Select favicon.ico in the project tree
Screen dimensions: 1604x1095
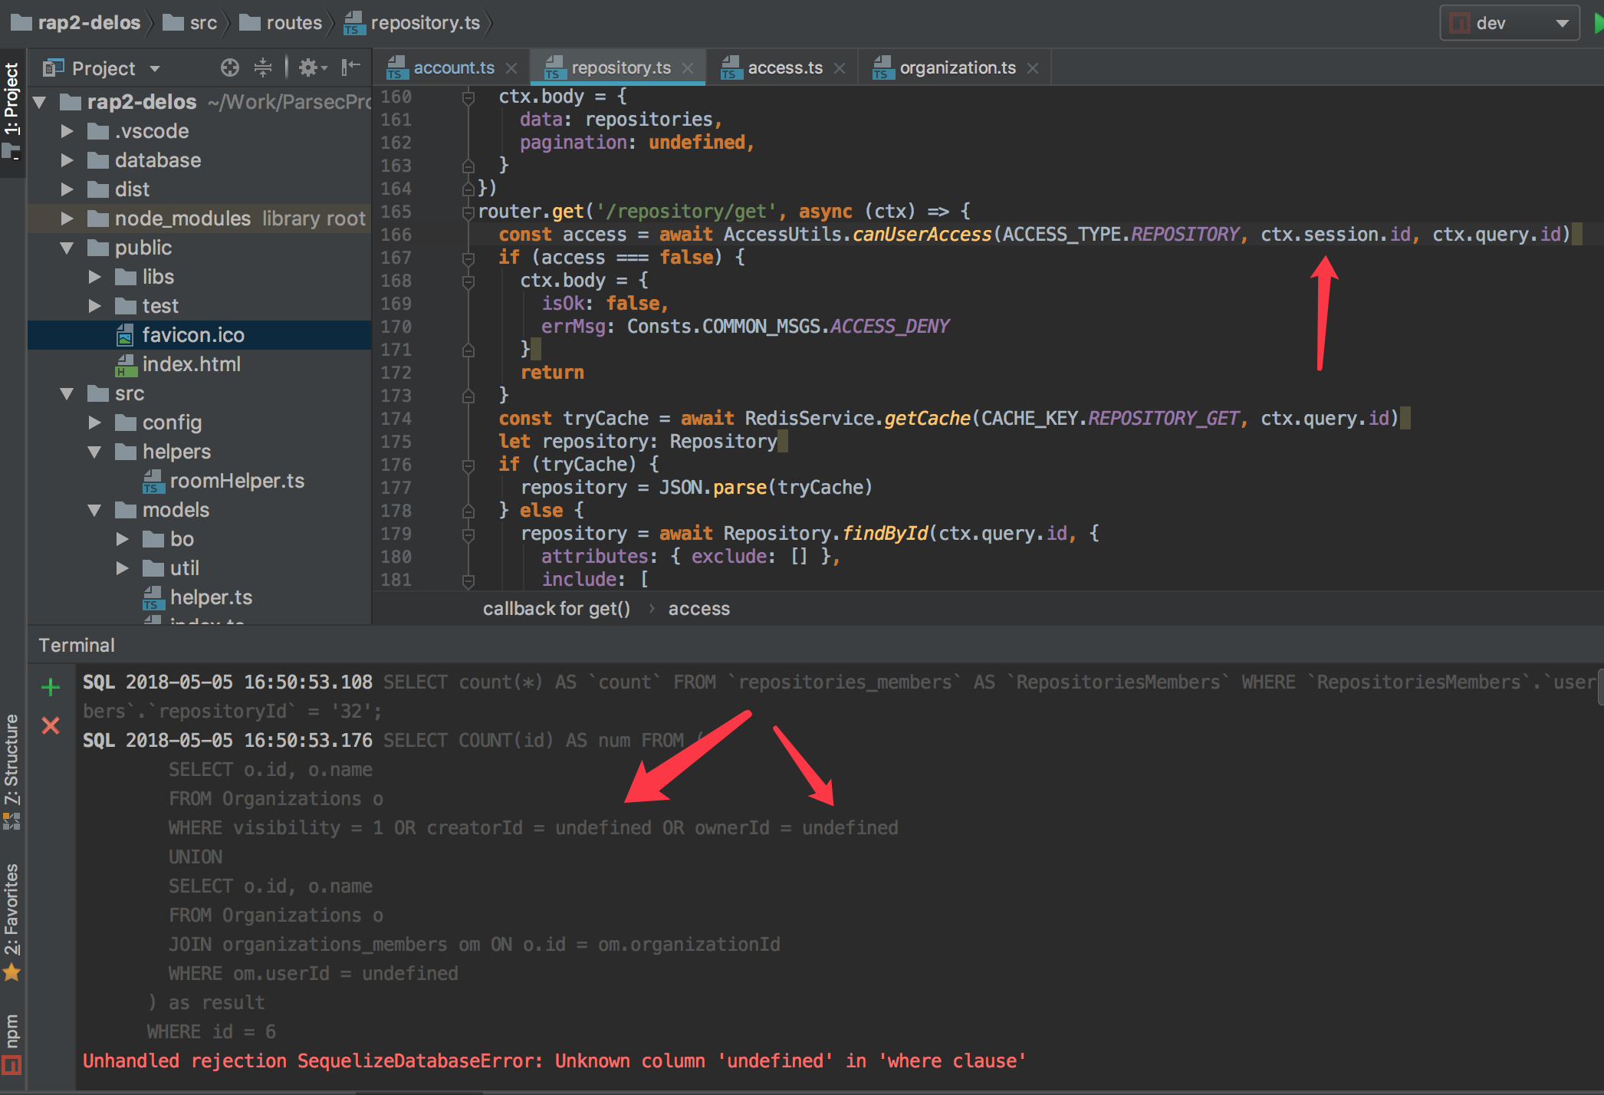pos(194,334)
